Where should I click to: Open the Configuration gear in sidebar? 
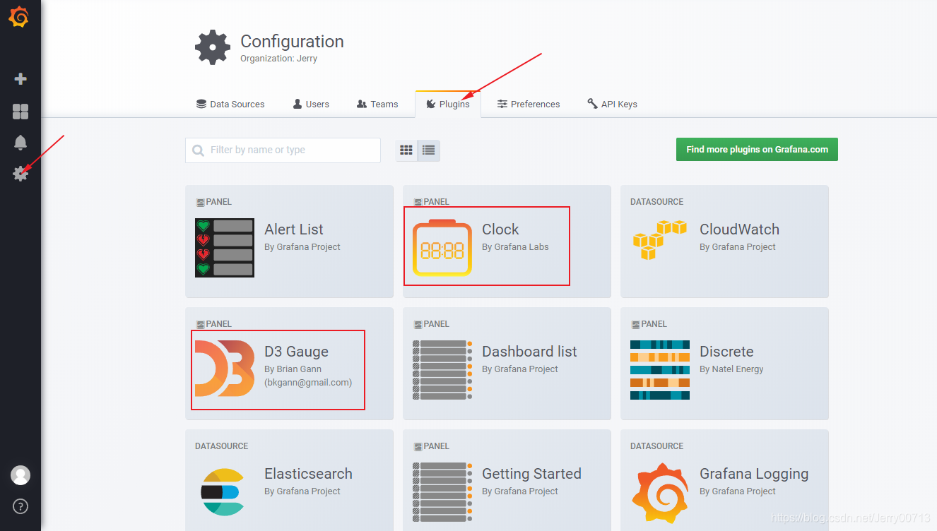(20, 173)
